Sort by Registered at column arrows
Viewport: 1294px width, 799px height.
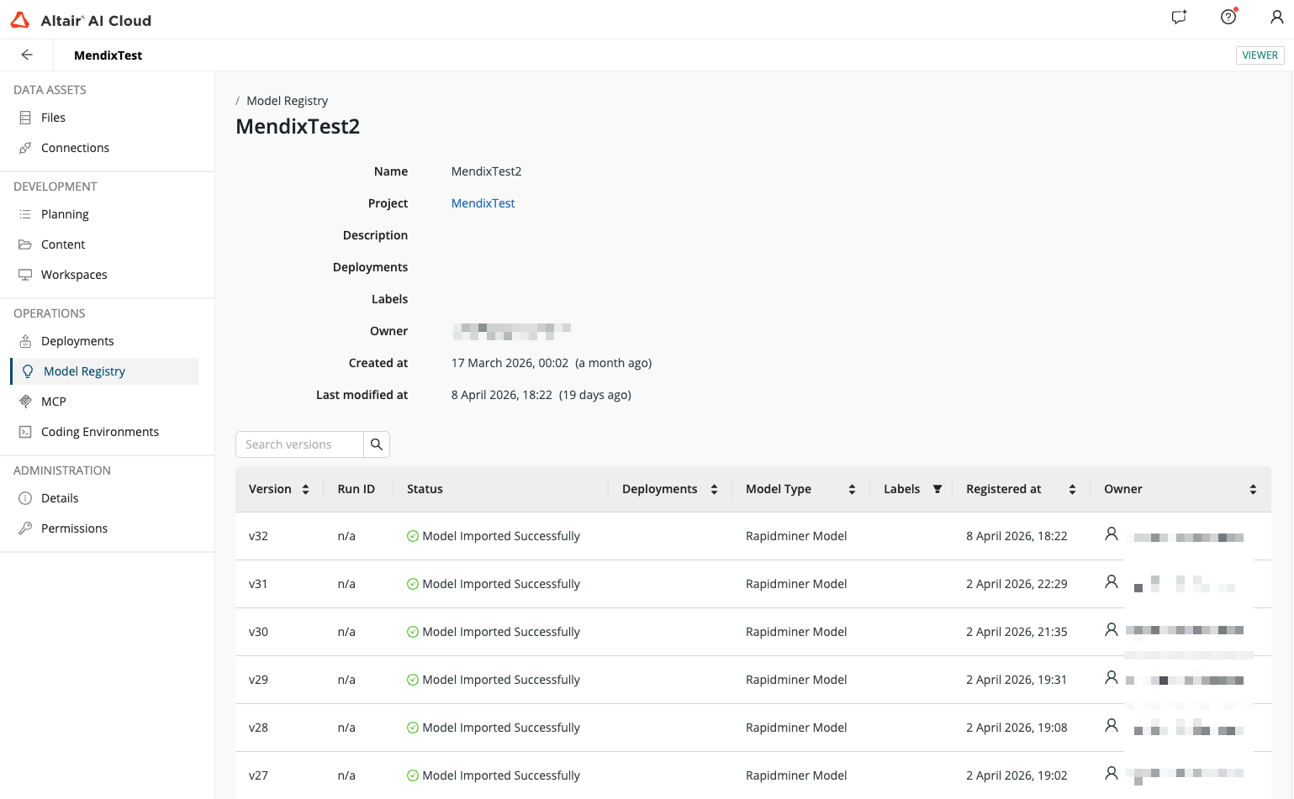pyautogui.click(x=1072, y=489)
